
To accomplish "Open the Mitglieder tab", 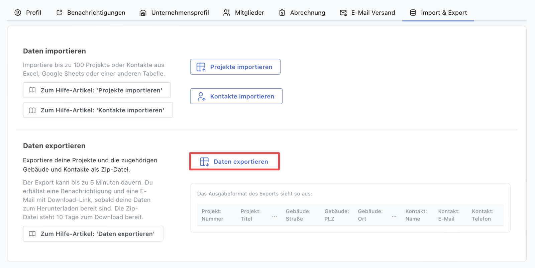I will (249, 13).
